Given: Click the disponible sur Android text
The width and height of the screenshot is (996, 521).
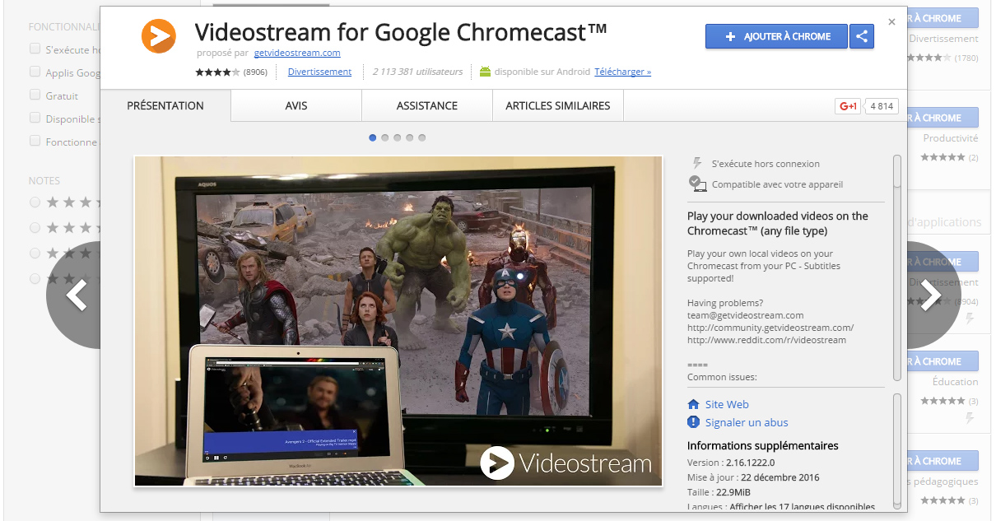Looking at the screenshot, I should click(x=542, y=72).
